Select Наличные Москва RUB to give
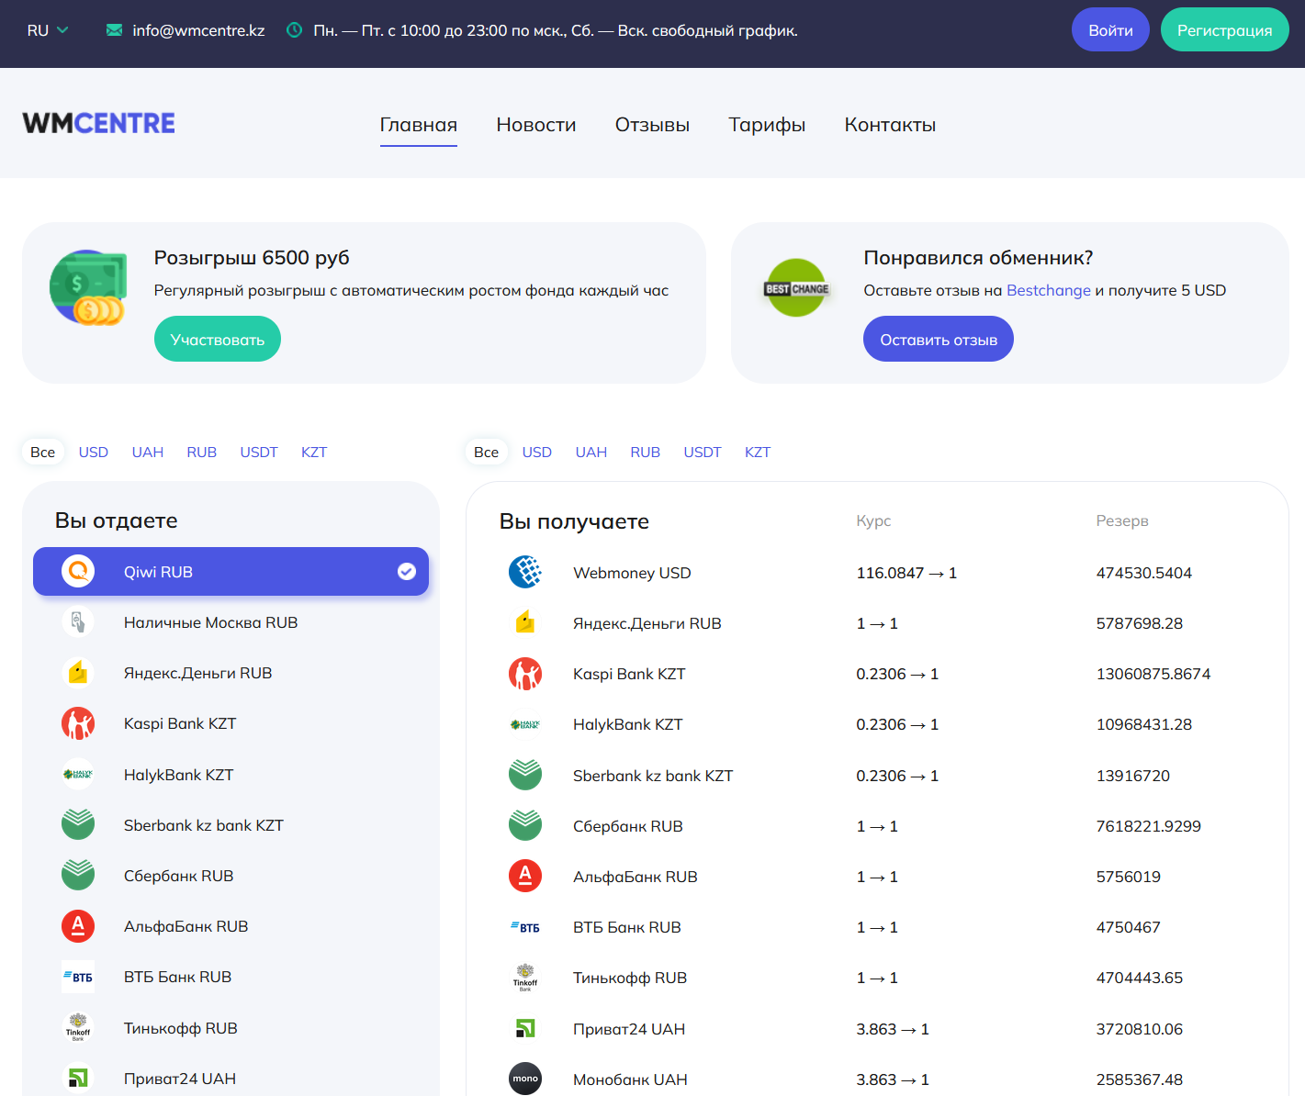The height and width of the screenshot is (1096, 1305). pyautogui.click(x=231, y=622)
